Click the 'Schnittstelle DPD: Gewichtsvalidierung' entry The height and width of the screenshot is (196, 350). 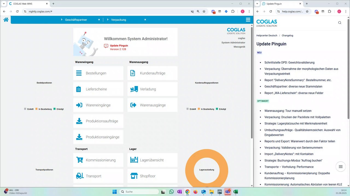(289, 63)
